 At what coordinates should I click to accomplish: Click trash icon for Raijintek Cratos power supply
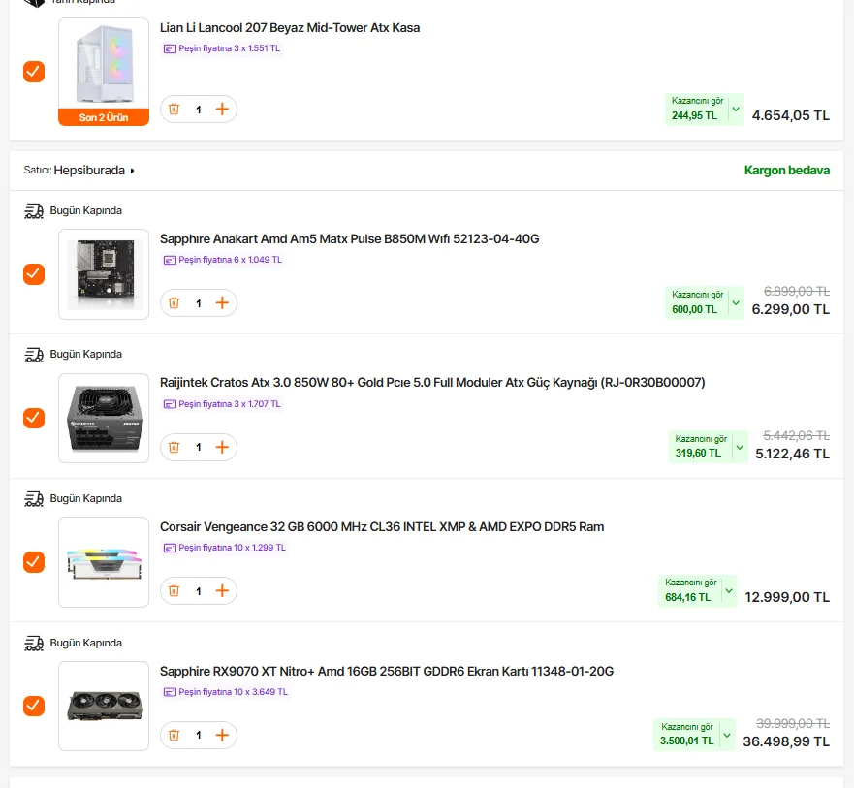pyautogui.click(x=174, y=447)
